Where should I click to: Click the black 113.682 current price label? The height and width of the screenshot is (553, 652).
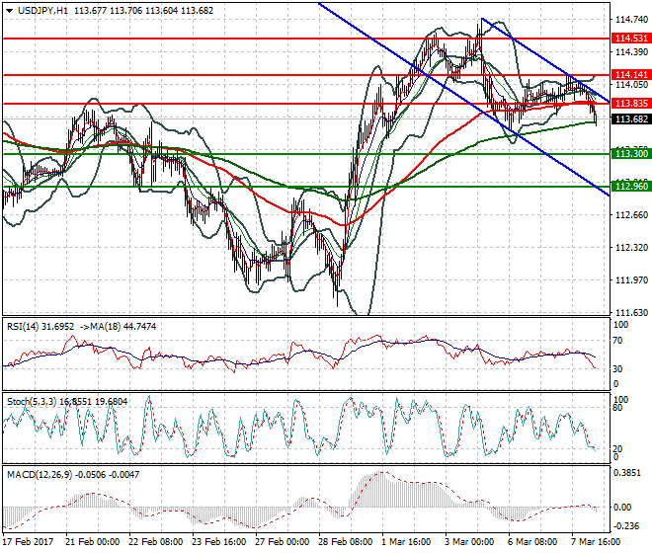point(631,119)
